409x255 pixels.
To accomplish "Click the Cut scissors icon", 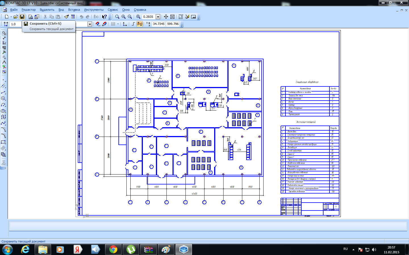I will coord(45,17).
